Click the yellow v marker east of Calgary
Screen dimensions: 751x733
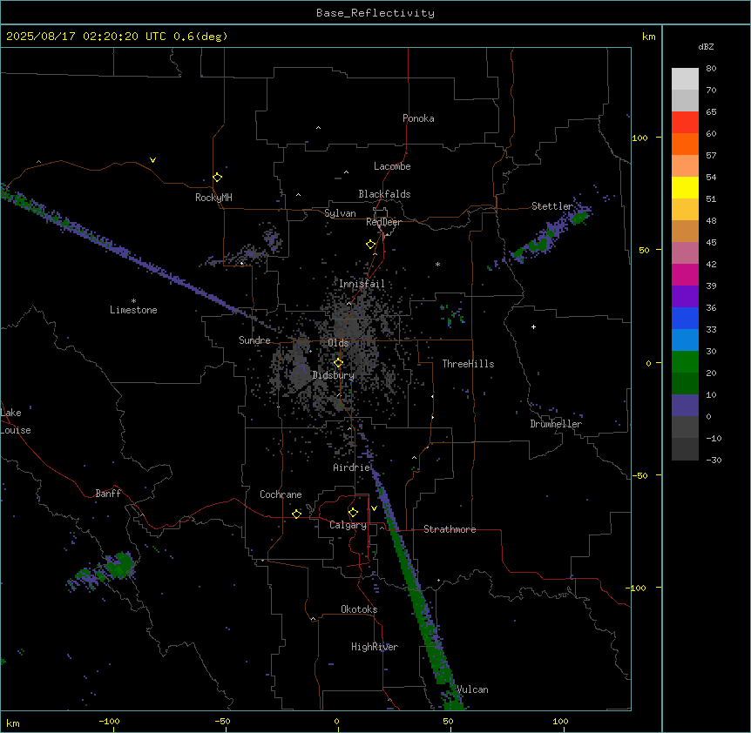click(x=374, y=508)
